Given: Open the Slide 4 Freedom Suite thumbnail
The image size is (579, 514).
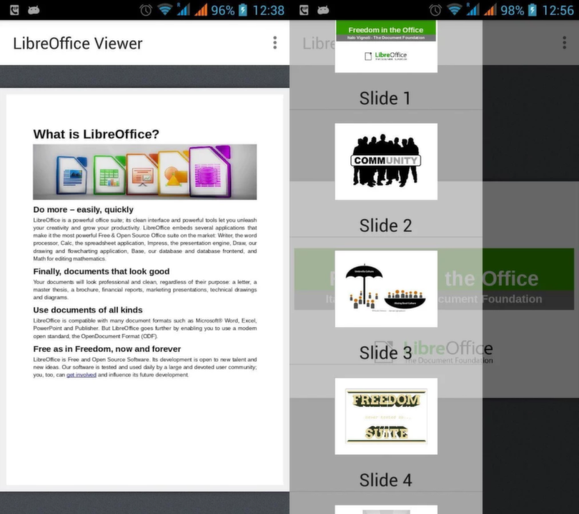Looking at the screenshot, I should tap(386, 416).
